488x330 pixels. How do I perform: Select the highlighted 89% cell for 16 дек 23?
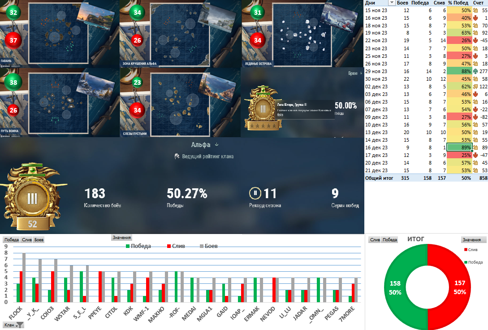459,148
